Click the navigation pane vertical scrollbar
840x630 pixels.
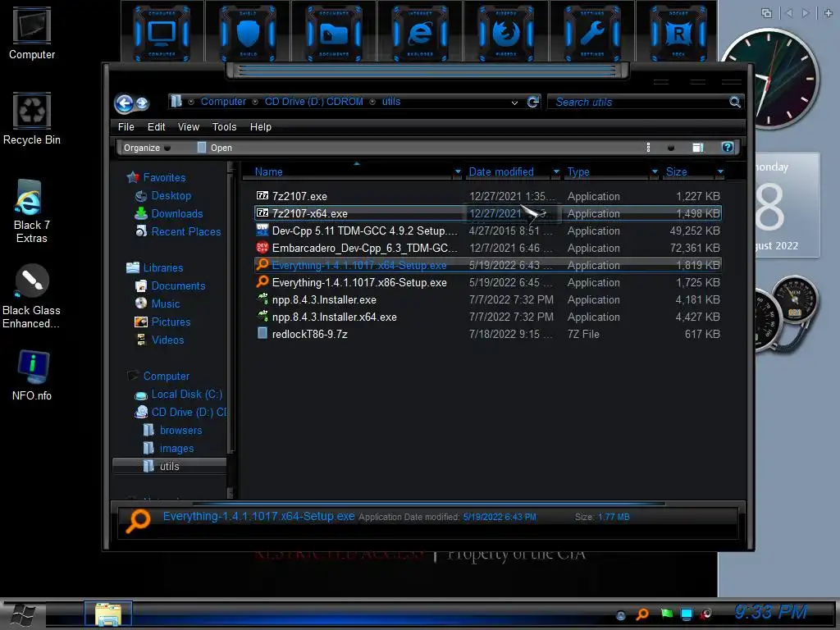pyautogui.click(x=231, y=330)
